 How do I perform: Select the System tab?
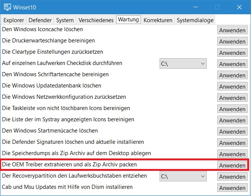[x=65, y=20]
